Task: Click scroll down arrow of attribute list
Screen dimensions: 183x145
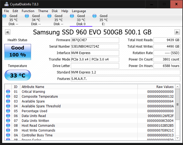Action: [x=178, y=138]
